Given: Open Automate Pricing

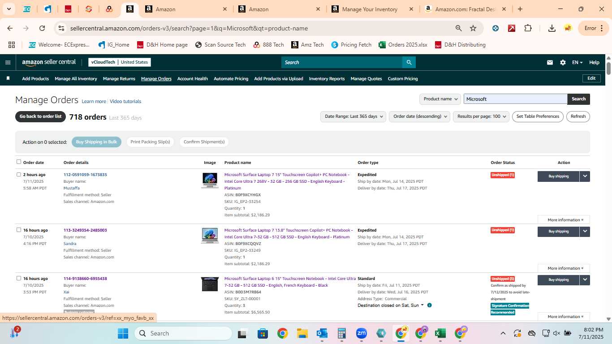Looking at the screenshot, I should (x=231, y=79).
